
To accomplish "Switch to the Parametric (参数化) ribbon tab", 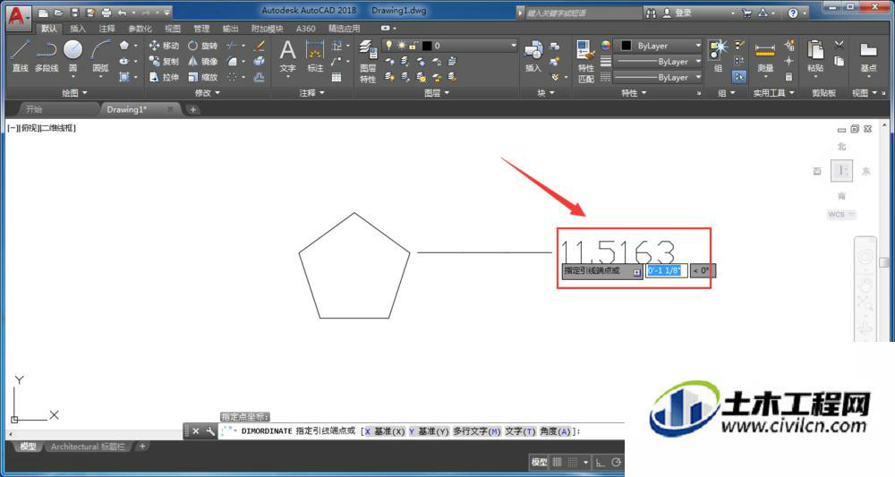I will tap(140, 29).
